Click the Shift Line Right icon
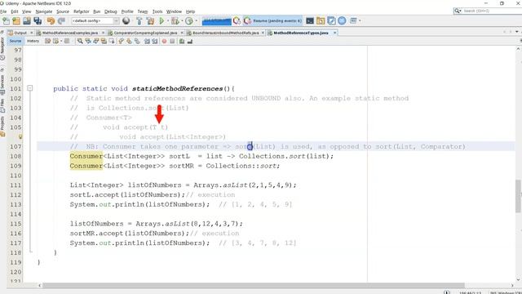Viewport: 522px width, 294px height. (155, 42)
